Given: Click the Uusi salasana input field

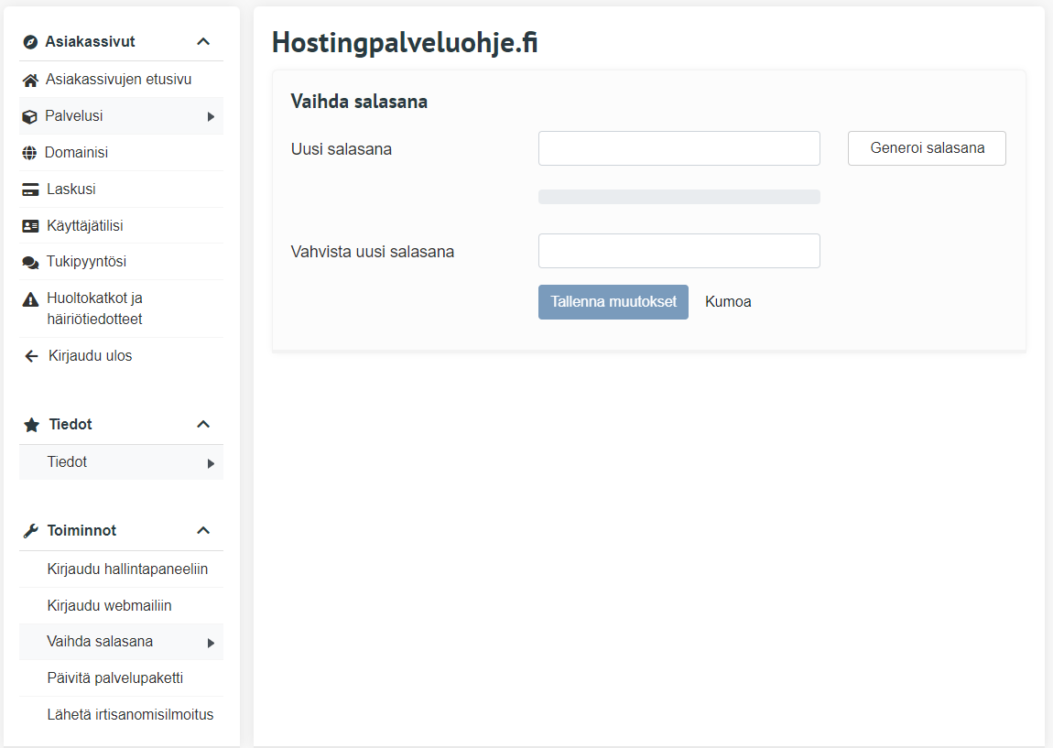Looking at the screenshot, I should [678, 148].
